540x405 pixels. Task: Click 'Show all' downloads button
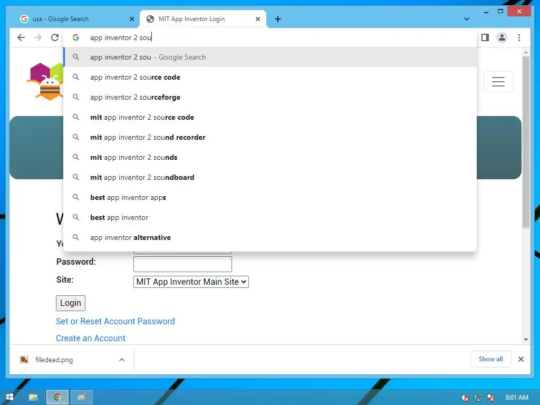(491, 359)
